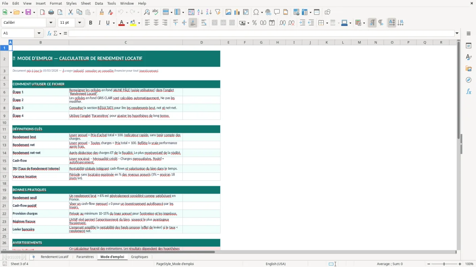476x267 pixels.
Task: Click the Add Decimal Place icon
Action: pos(282,23)
